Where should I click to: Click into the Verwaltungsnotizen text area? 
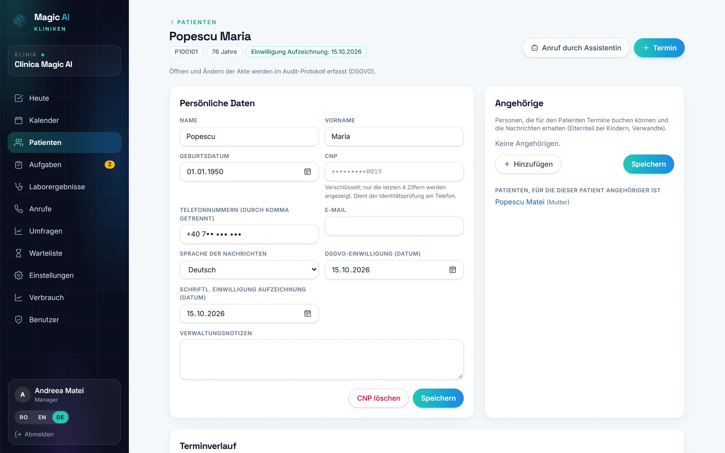click(322, 359)
